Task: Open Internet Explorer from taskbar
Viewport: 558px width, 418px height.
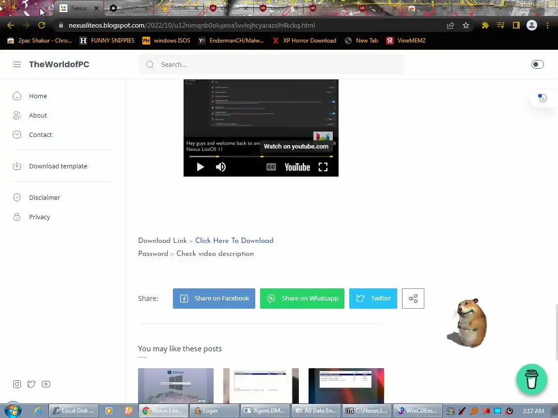Action: [x=37, y=411]
